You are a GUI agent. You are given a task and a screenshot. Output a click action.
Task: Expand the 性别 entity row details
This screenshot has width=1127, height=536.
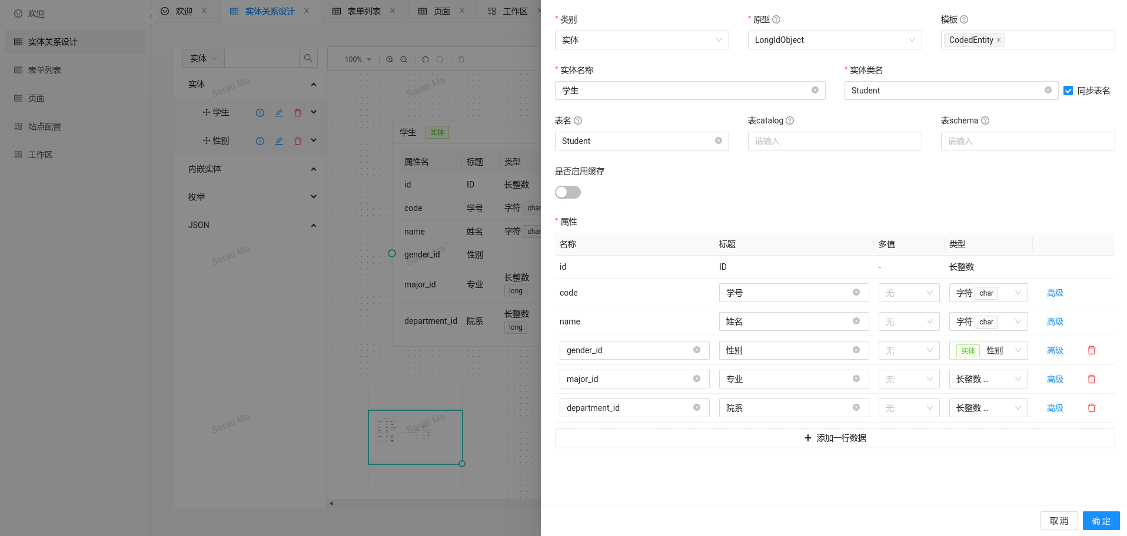(x=314, y=140)
